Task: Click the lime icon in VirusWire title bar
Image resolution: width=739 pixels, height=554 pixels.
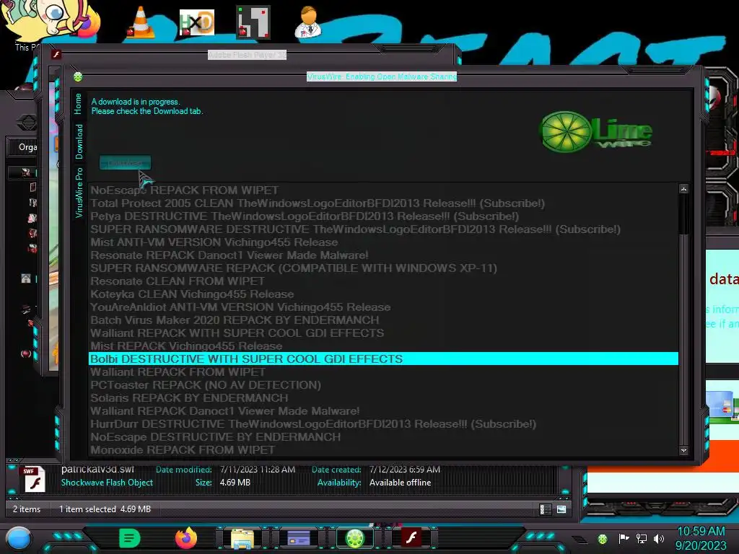Action: [78, 76]
